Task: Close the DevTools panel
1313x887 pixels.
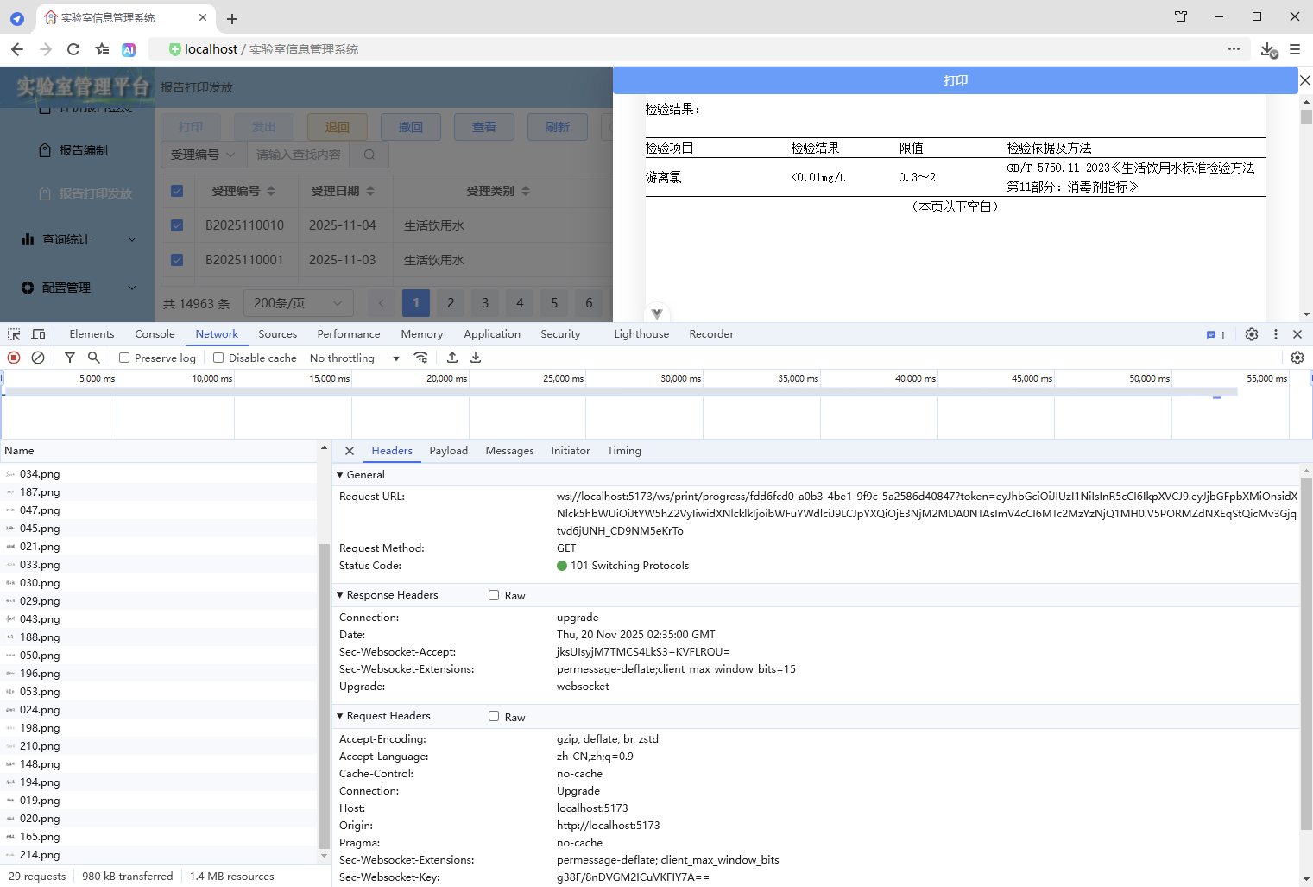Action: [x=1297, y=334]
